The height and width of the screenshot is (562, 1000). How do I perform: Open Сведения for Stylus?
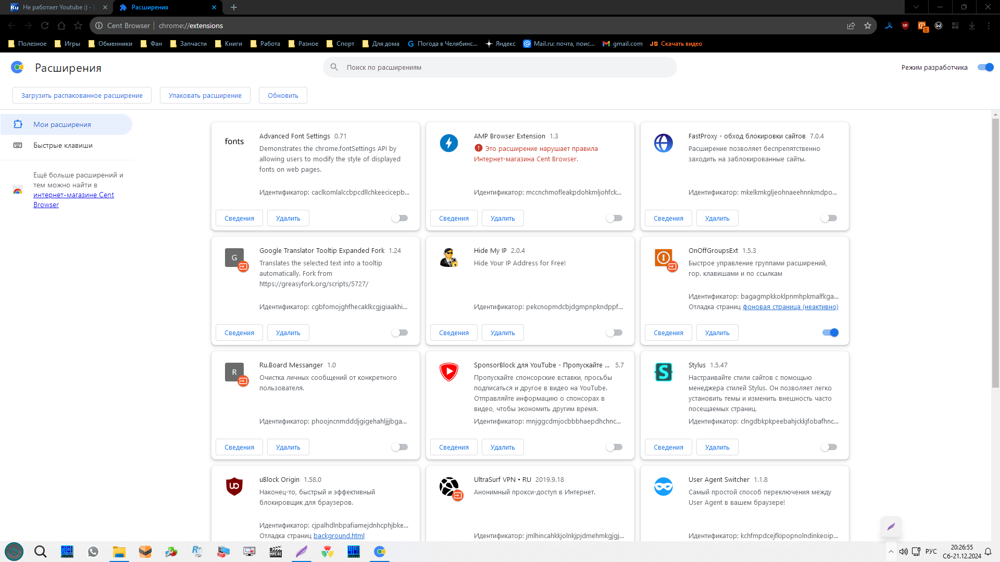click(668, 447)
